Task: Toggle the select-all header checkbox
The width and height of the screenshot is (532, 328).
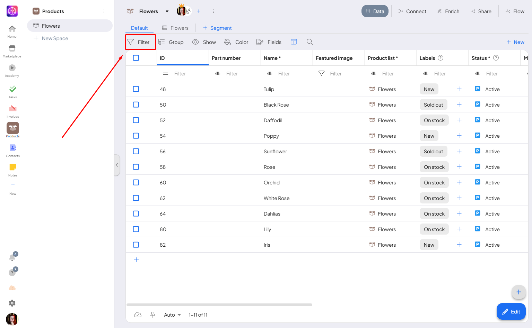Action: 136,58
